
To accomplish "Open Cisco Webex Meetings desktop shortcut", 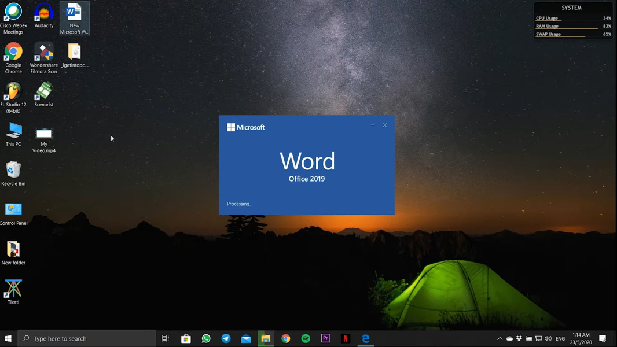I will [x=13, y=19].
